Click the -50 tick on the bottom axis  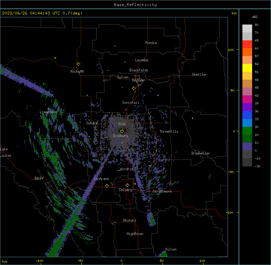coord(80,261)
